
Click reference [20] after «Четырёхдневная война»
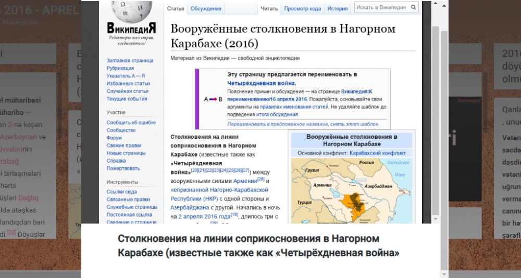pos(195,170)
